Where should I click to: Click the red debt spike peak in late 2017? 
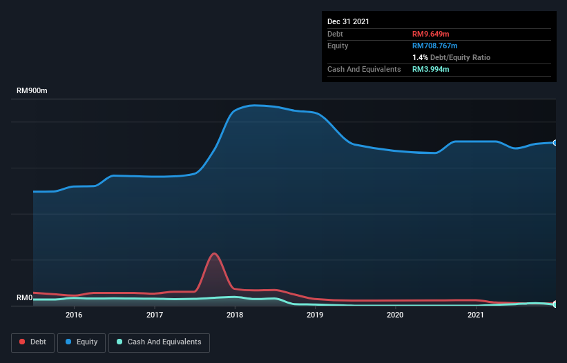point(214,253)
